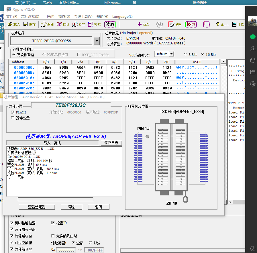Toggle the FLASH checkbox
Image resolution: width=257 pixels, height=253 pixels.
pos(13,112)
